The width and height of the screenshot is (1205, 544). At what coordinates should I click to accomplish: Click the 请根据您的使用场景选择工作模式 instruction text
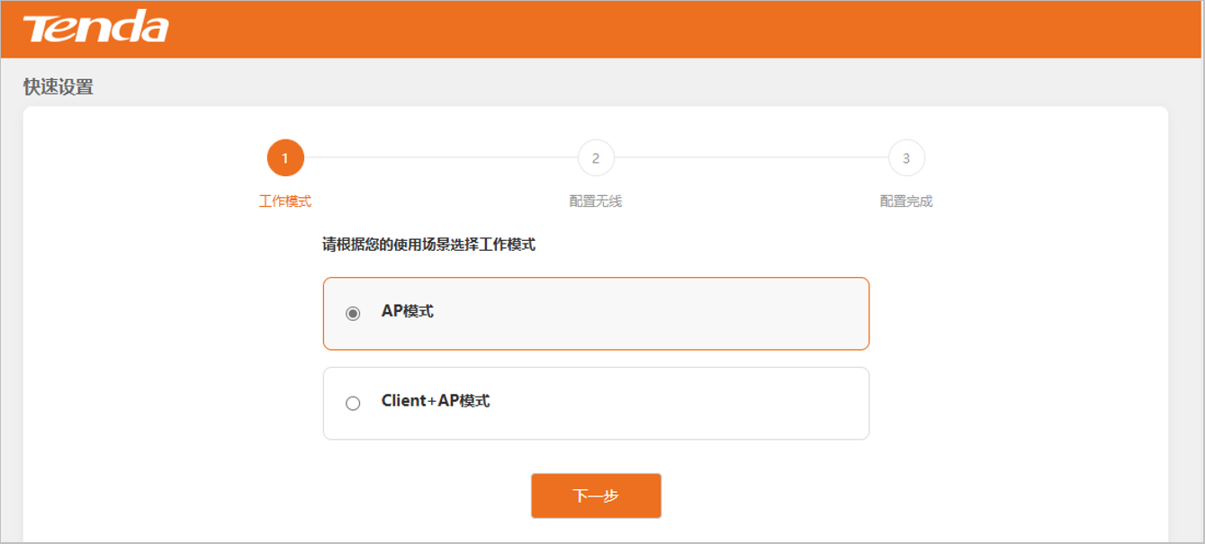click(x=429, y=245)
